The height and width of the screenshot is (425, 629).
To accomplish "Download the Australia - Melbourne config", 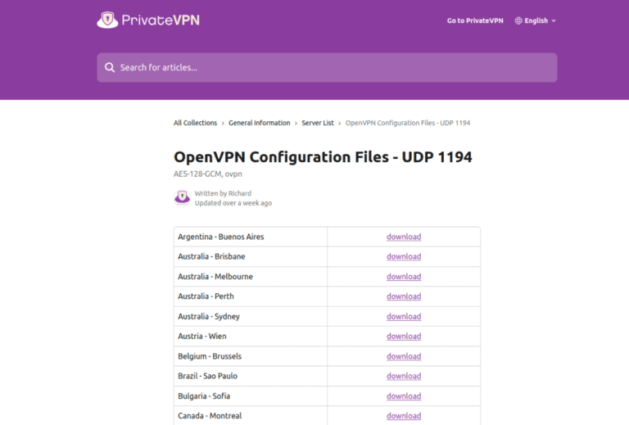I will coord(404,277).
